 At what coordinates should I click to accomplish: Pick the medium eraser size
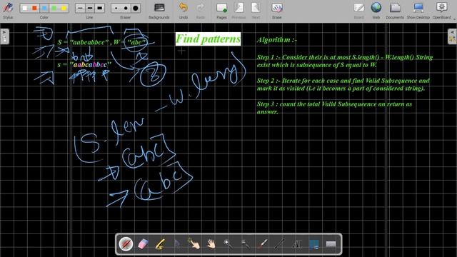(x=126, y=8)
